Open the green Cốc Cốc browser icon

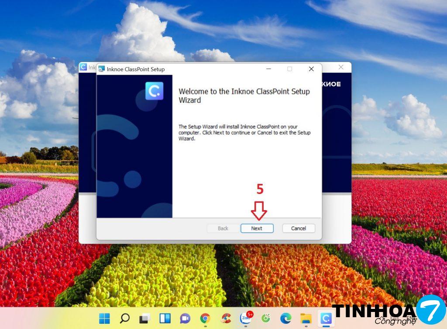click(x=265, y=319)
